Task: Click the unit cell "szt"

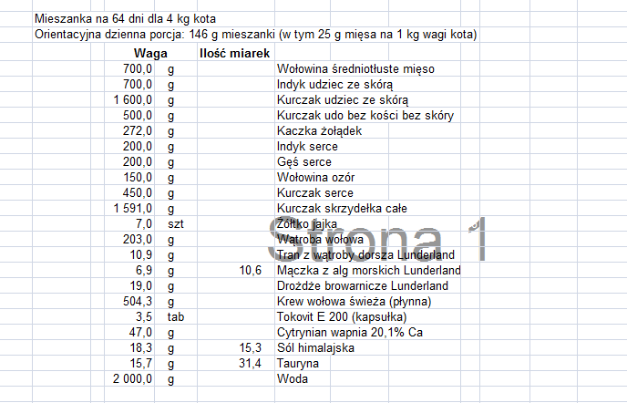Action: click(176, 224)
